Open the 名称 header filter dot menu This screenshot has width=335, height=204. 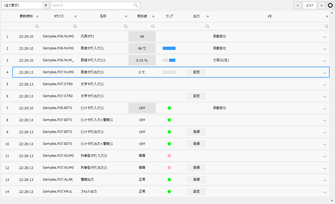click(x=126, y=16)
